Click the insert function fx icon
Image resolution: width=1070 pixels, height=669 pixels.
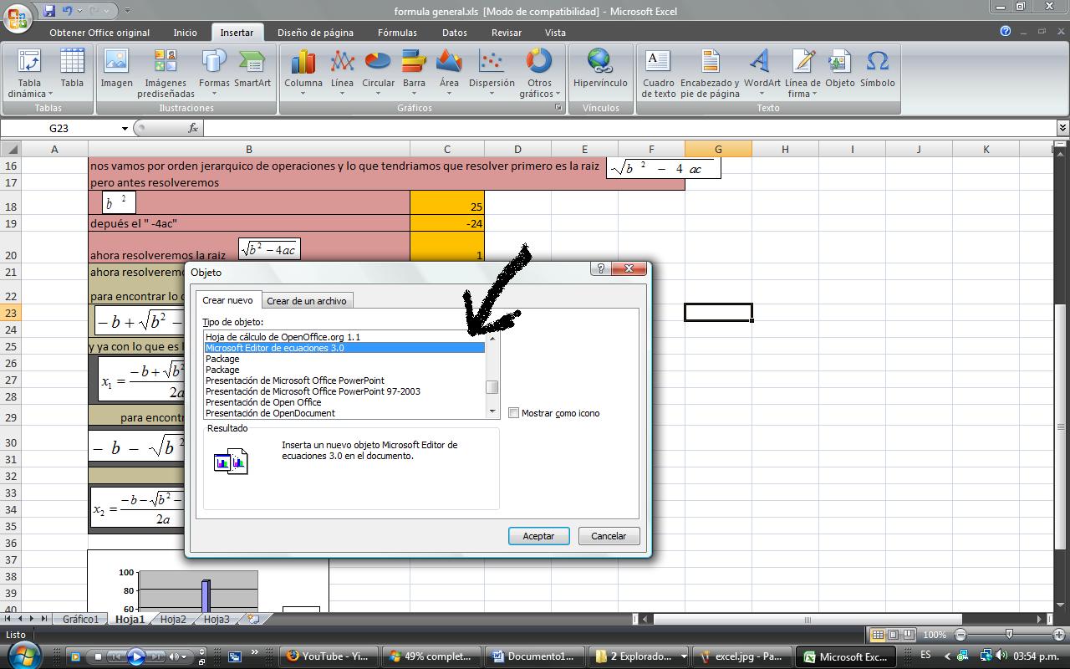tap(193, 128)
